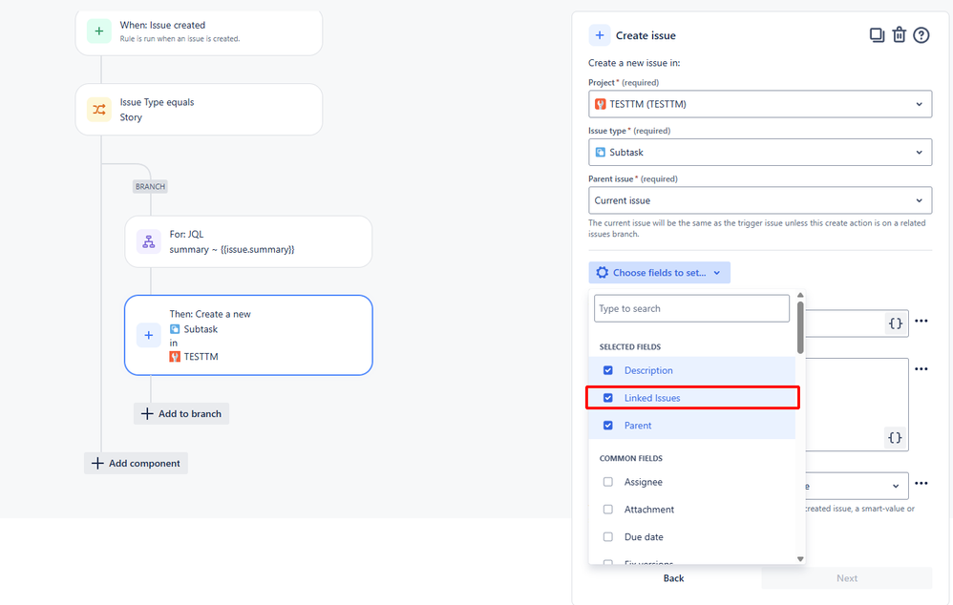This screenshot has height=605, width=953.
Task: Click the For JQL branch icon
Action: pos(149,241)
